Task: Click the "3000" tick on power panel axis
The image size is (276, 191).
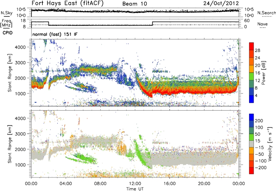Action: [x=20, y=63]
